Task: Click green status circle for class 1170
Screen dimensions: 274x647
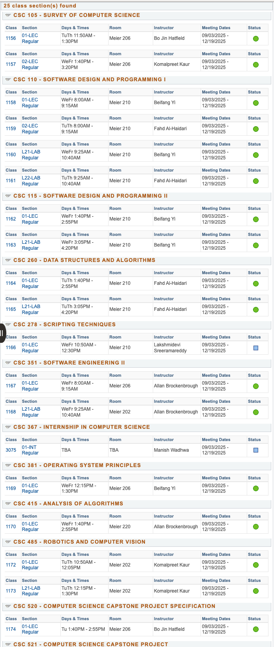Action: 256,527
